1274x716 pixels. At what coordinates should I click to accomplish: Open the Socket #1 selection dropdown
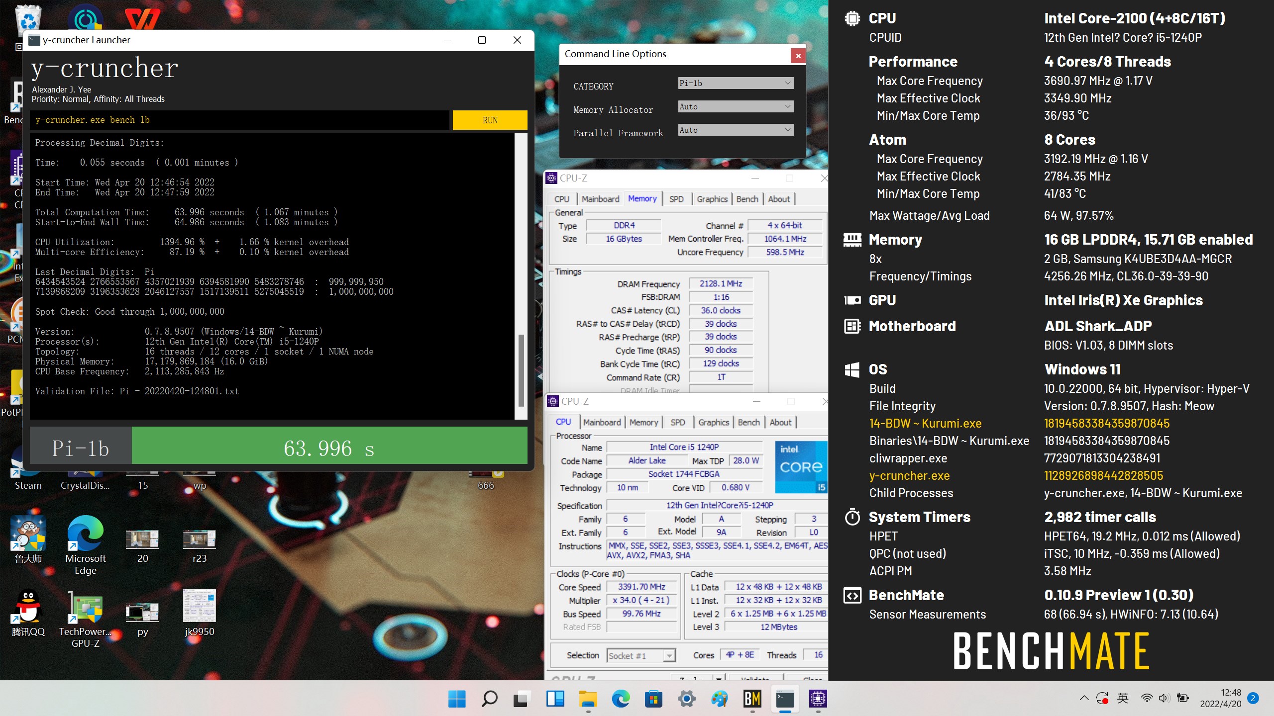(641, 655)
